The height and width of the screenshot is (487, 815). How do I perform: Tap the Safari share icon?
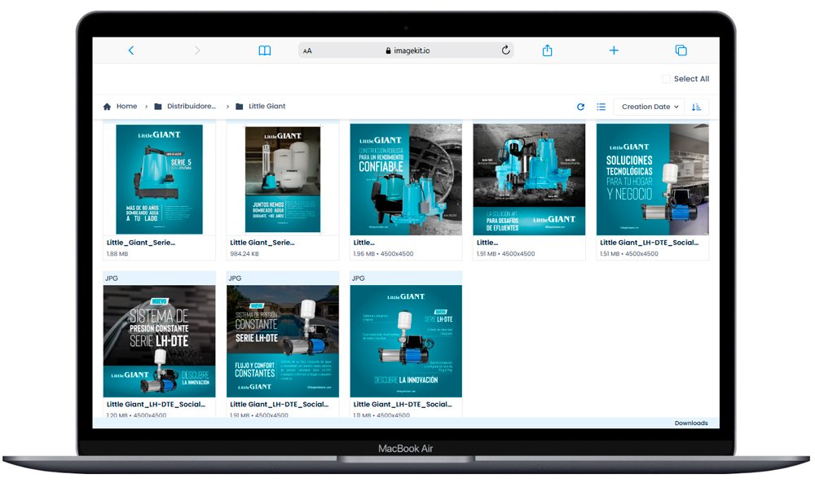(x=548, y=50)
